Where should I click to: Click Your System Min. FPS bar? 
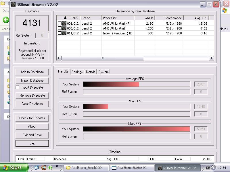click(x=137, y=107)
